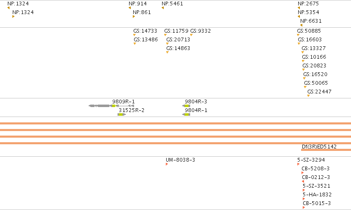The height and width of the screenshot is (210, 351).
Task: Select the GS:13327 feature label
Action: tap(313, 48)
